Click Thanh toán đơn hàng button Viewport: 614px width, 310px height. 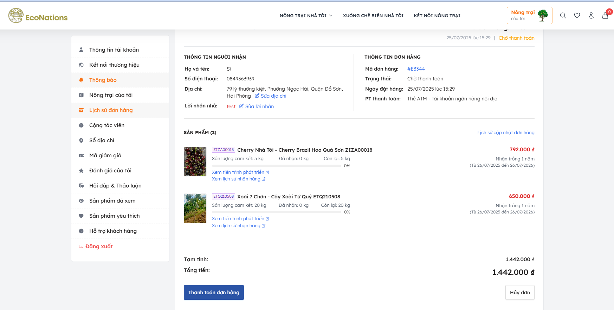tap(214, 292)
